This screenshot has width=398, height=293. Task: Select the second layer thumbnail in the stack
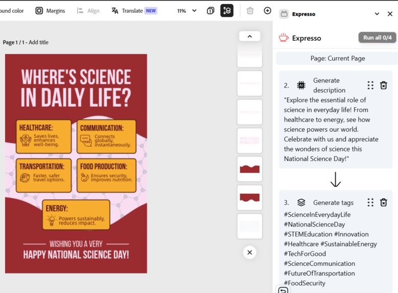(x=250, y=83)
